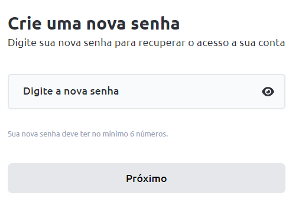Click the Próximo button
Viewport: 302px width, 221px height.
(147, 178)
